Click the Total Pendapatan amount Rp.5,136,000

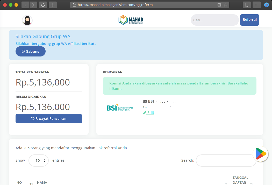[x=43, y=82]
